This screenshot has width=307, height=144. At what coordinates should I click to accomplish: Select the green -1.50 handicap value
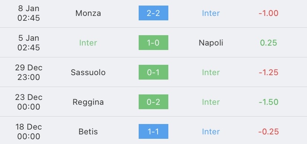pyautogui.click(x=268, y=102)
